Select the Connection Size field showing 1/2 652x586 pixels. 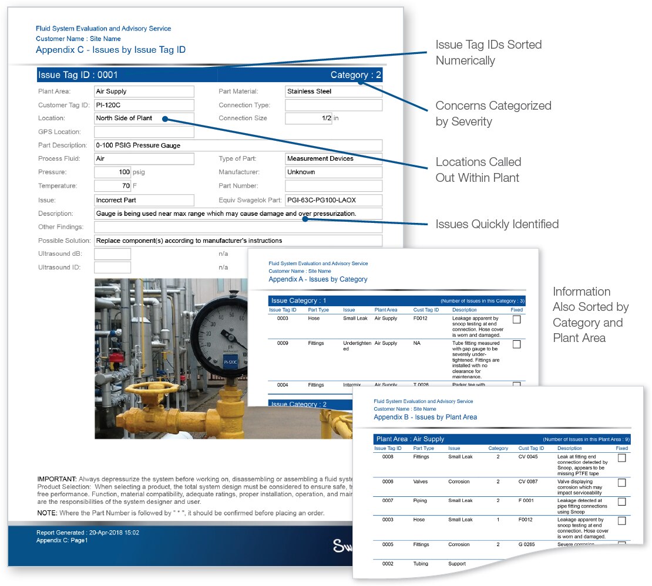[308, 118]
